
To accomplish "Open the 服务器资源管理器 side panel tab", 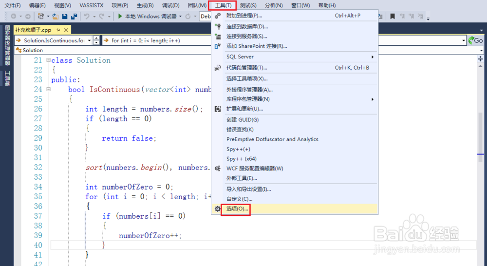I will pos(7,45).
